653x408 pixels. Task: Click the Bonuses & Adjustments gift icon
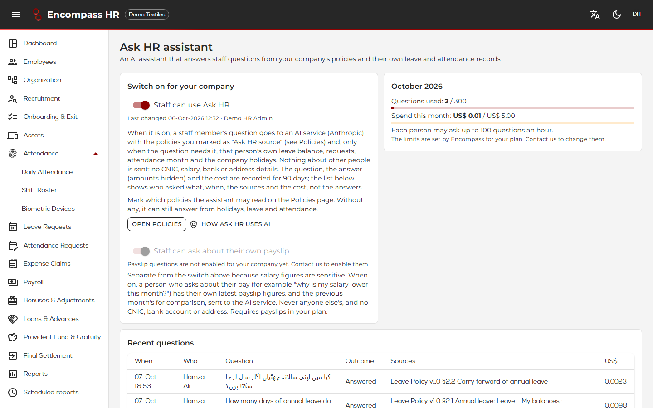coord(13,301)
